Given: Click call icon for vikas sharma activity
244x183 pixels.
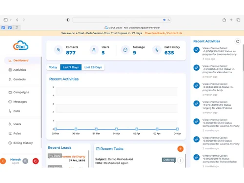Looking at the screenshot, I should pyautogui.click(x=197, y=67).
